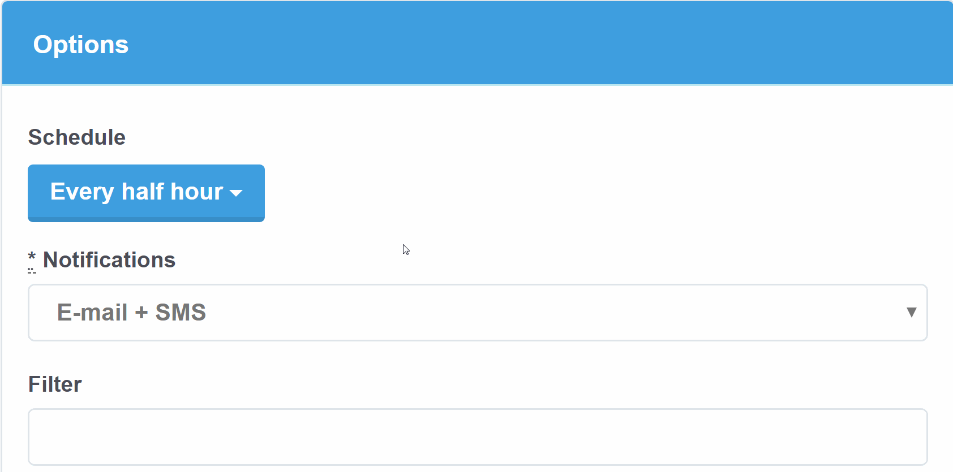This screenshot has height=472, width=953.
Task: Focus the Filter text field
Action: 477,437
